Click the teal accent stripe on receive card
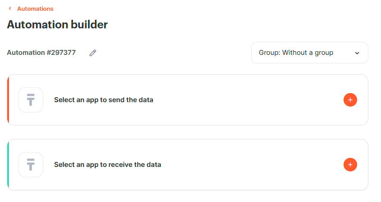 (x=8, y=165)
